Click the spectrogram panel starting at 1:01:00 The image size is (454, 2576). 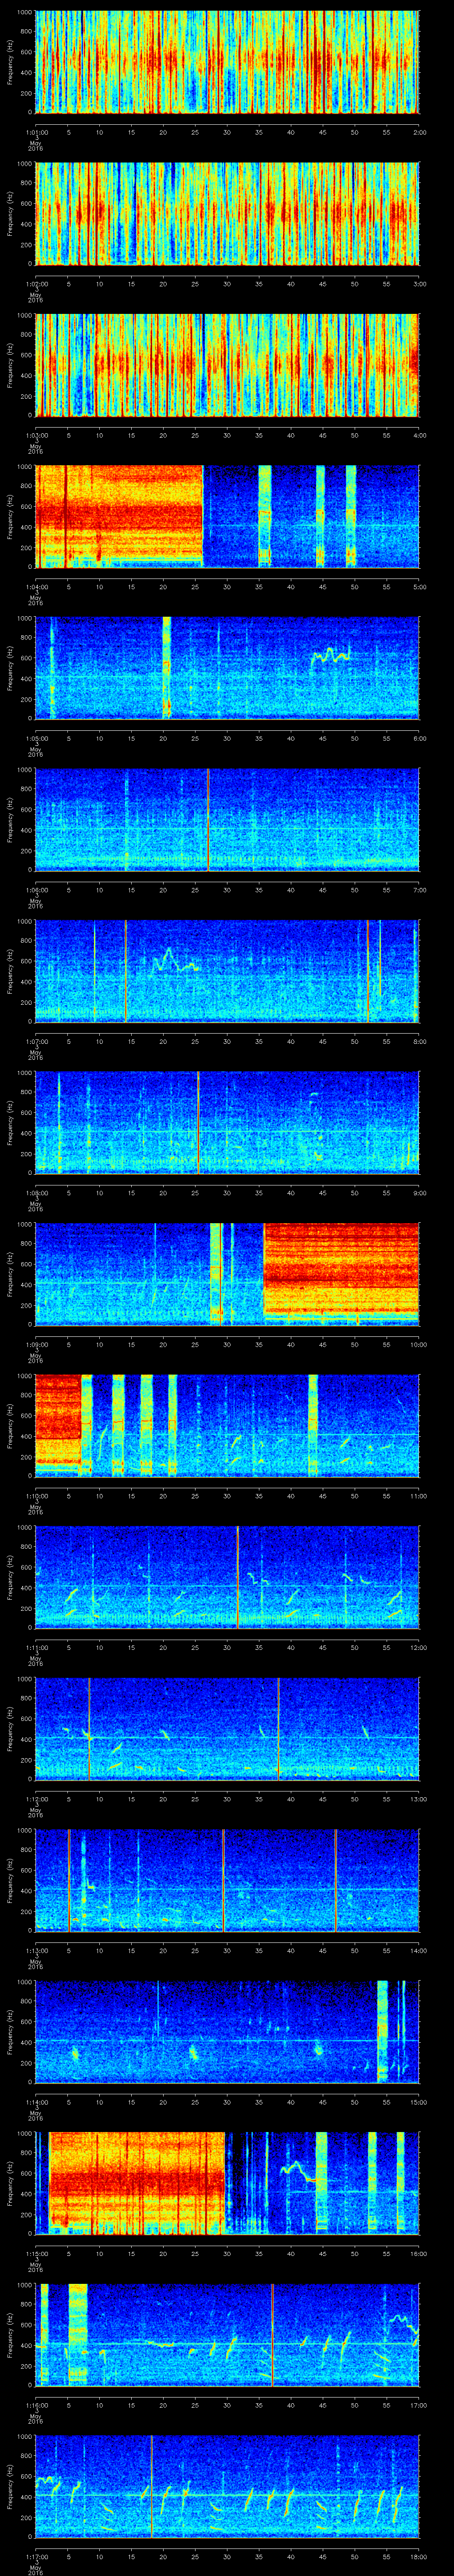(227, 62)
